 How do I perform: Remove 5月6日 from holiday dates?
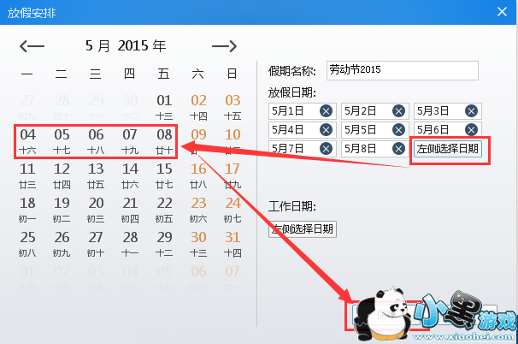472,130
